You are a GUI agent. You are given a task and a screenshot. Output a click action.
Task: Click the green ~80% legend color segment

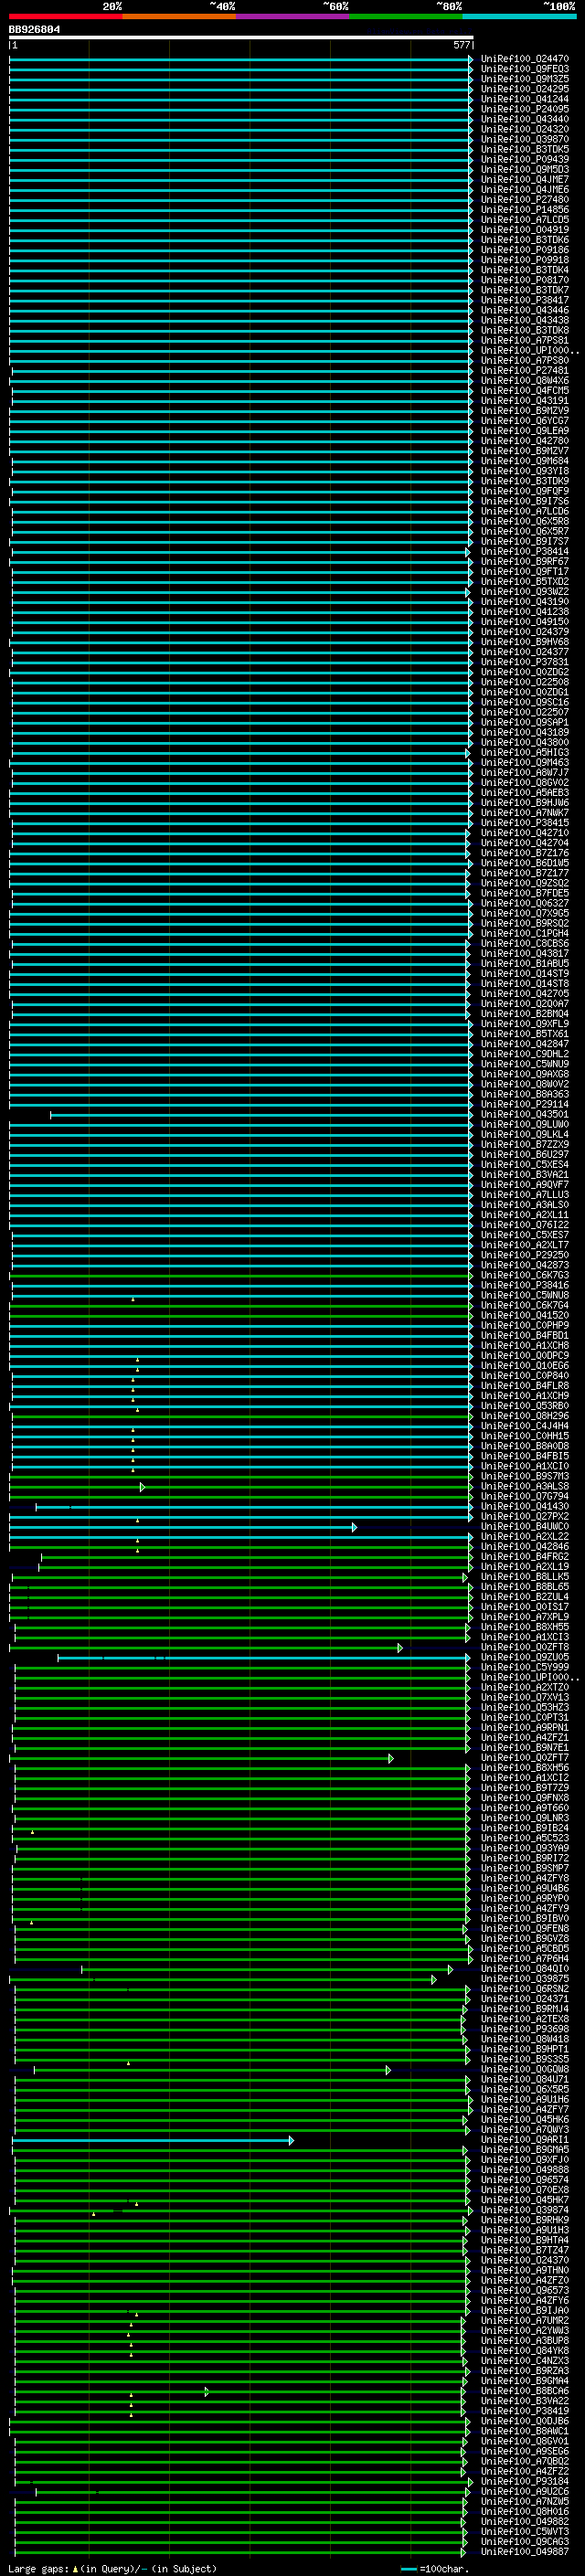pos(406,17)
